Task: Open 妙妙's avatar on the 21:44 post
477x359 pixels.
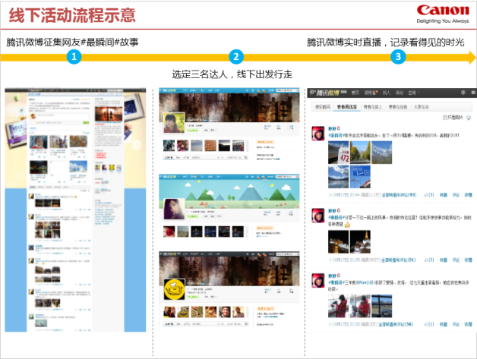Action: click(x=318, y=134)
